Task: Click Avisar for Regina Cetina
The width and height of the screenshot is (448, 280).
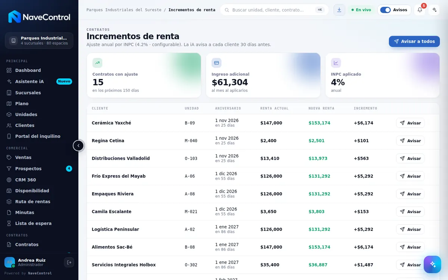Action: (x=410, y=141)
